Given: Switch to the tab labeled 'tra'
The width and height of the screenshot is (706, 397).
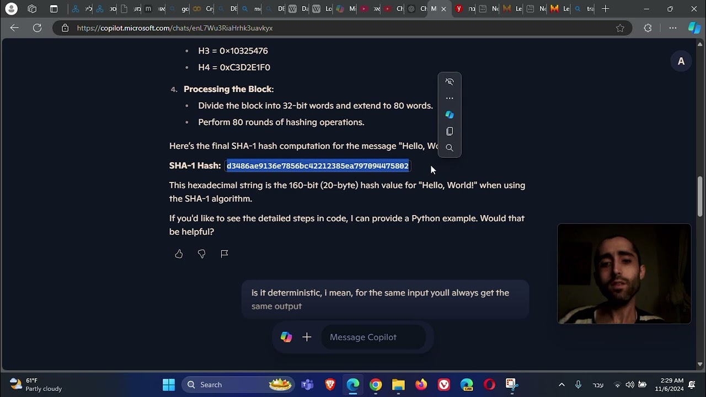Looking at the screenshot, I should tap(584, 9).
